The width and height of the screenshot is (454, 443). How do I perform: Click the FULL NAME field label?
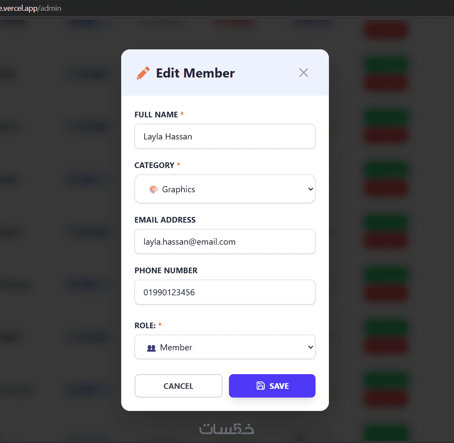(x=156, y=115)
